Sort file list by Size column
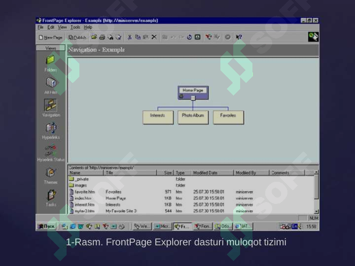This screenshot has height=266, width=355. (165, 173)
